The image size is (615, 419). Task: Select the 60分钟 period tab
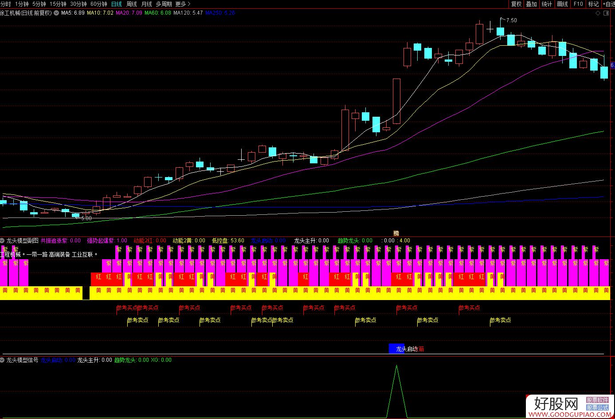pos(99,4)
